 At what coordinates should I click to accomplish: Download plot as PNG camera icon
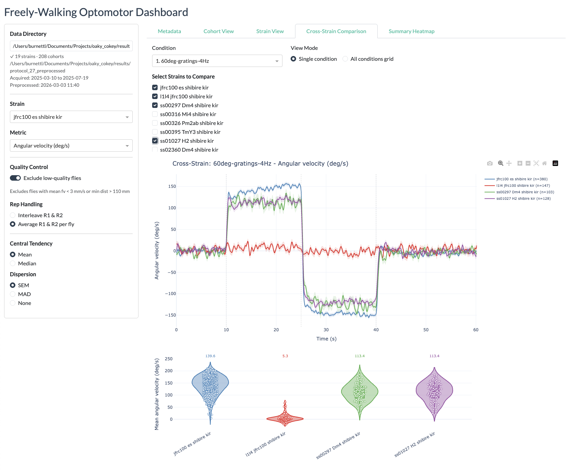point(490,164)
